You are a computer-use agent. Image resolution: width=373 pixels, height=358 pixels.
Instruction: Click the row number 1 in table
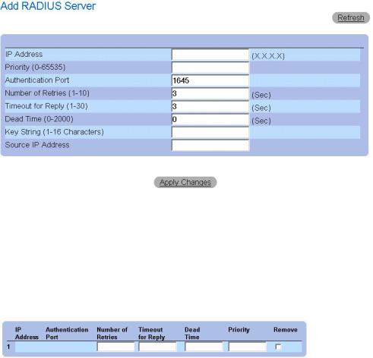(8, 347)
